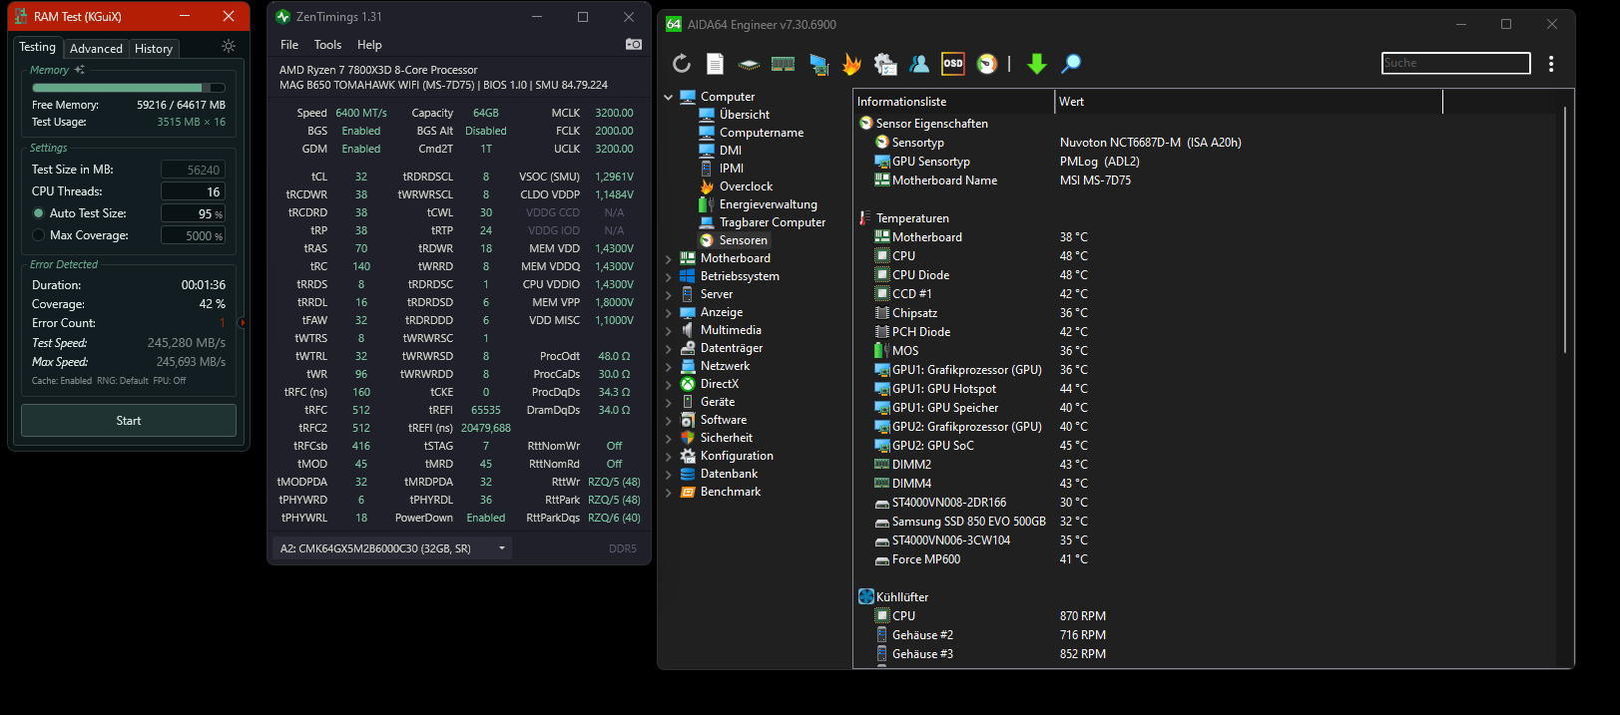This screenshot has height=715, width=1620.
Task: Select the Datenbank tree item
Action: pyautogui.click(x=719, y=474)
